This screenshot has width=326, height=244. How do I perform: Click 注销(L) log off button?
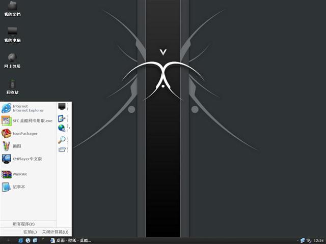point(30,232)
